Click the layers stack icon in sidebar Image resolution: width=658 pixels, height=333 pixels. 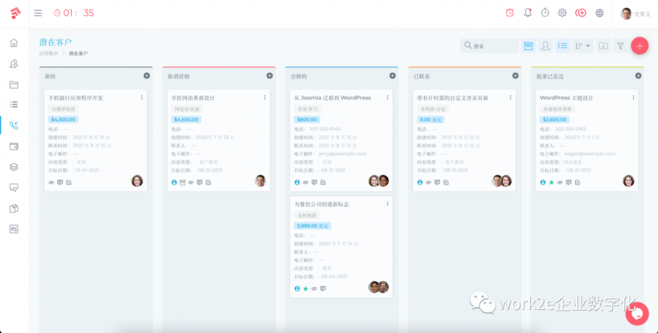pyautogui.click(x=13, y=166)
